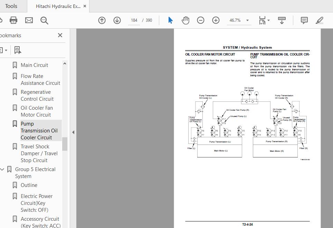
Task: Click the Fit page width icon
Action: click(x=262, y=20)
